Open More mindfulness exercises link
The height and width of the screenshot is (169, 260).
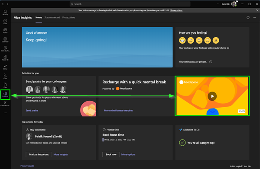point(118,111)
